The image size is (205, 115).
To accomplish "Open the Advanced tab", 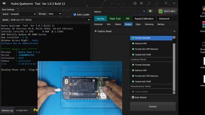I will point(164,19).
